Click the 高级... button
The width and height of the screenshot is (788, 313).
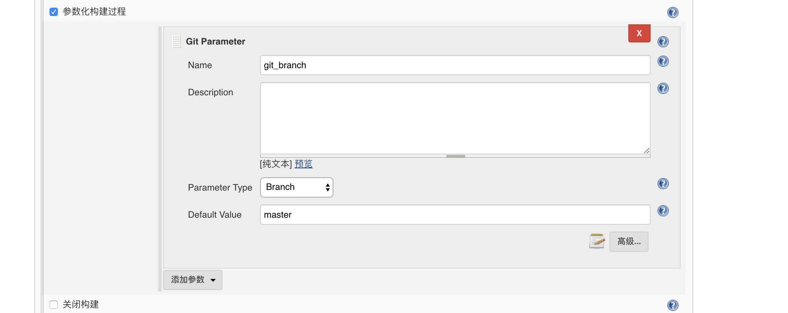[628, 241]
